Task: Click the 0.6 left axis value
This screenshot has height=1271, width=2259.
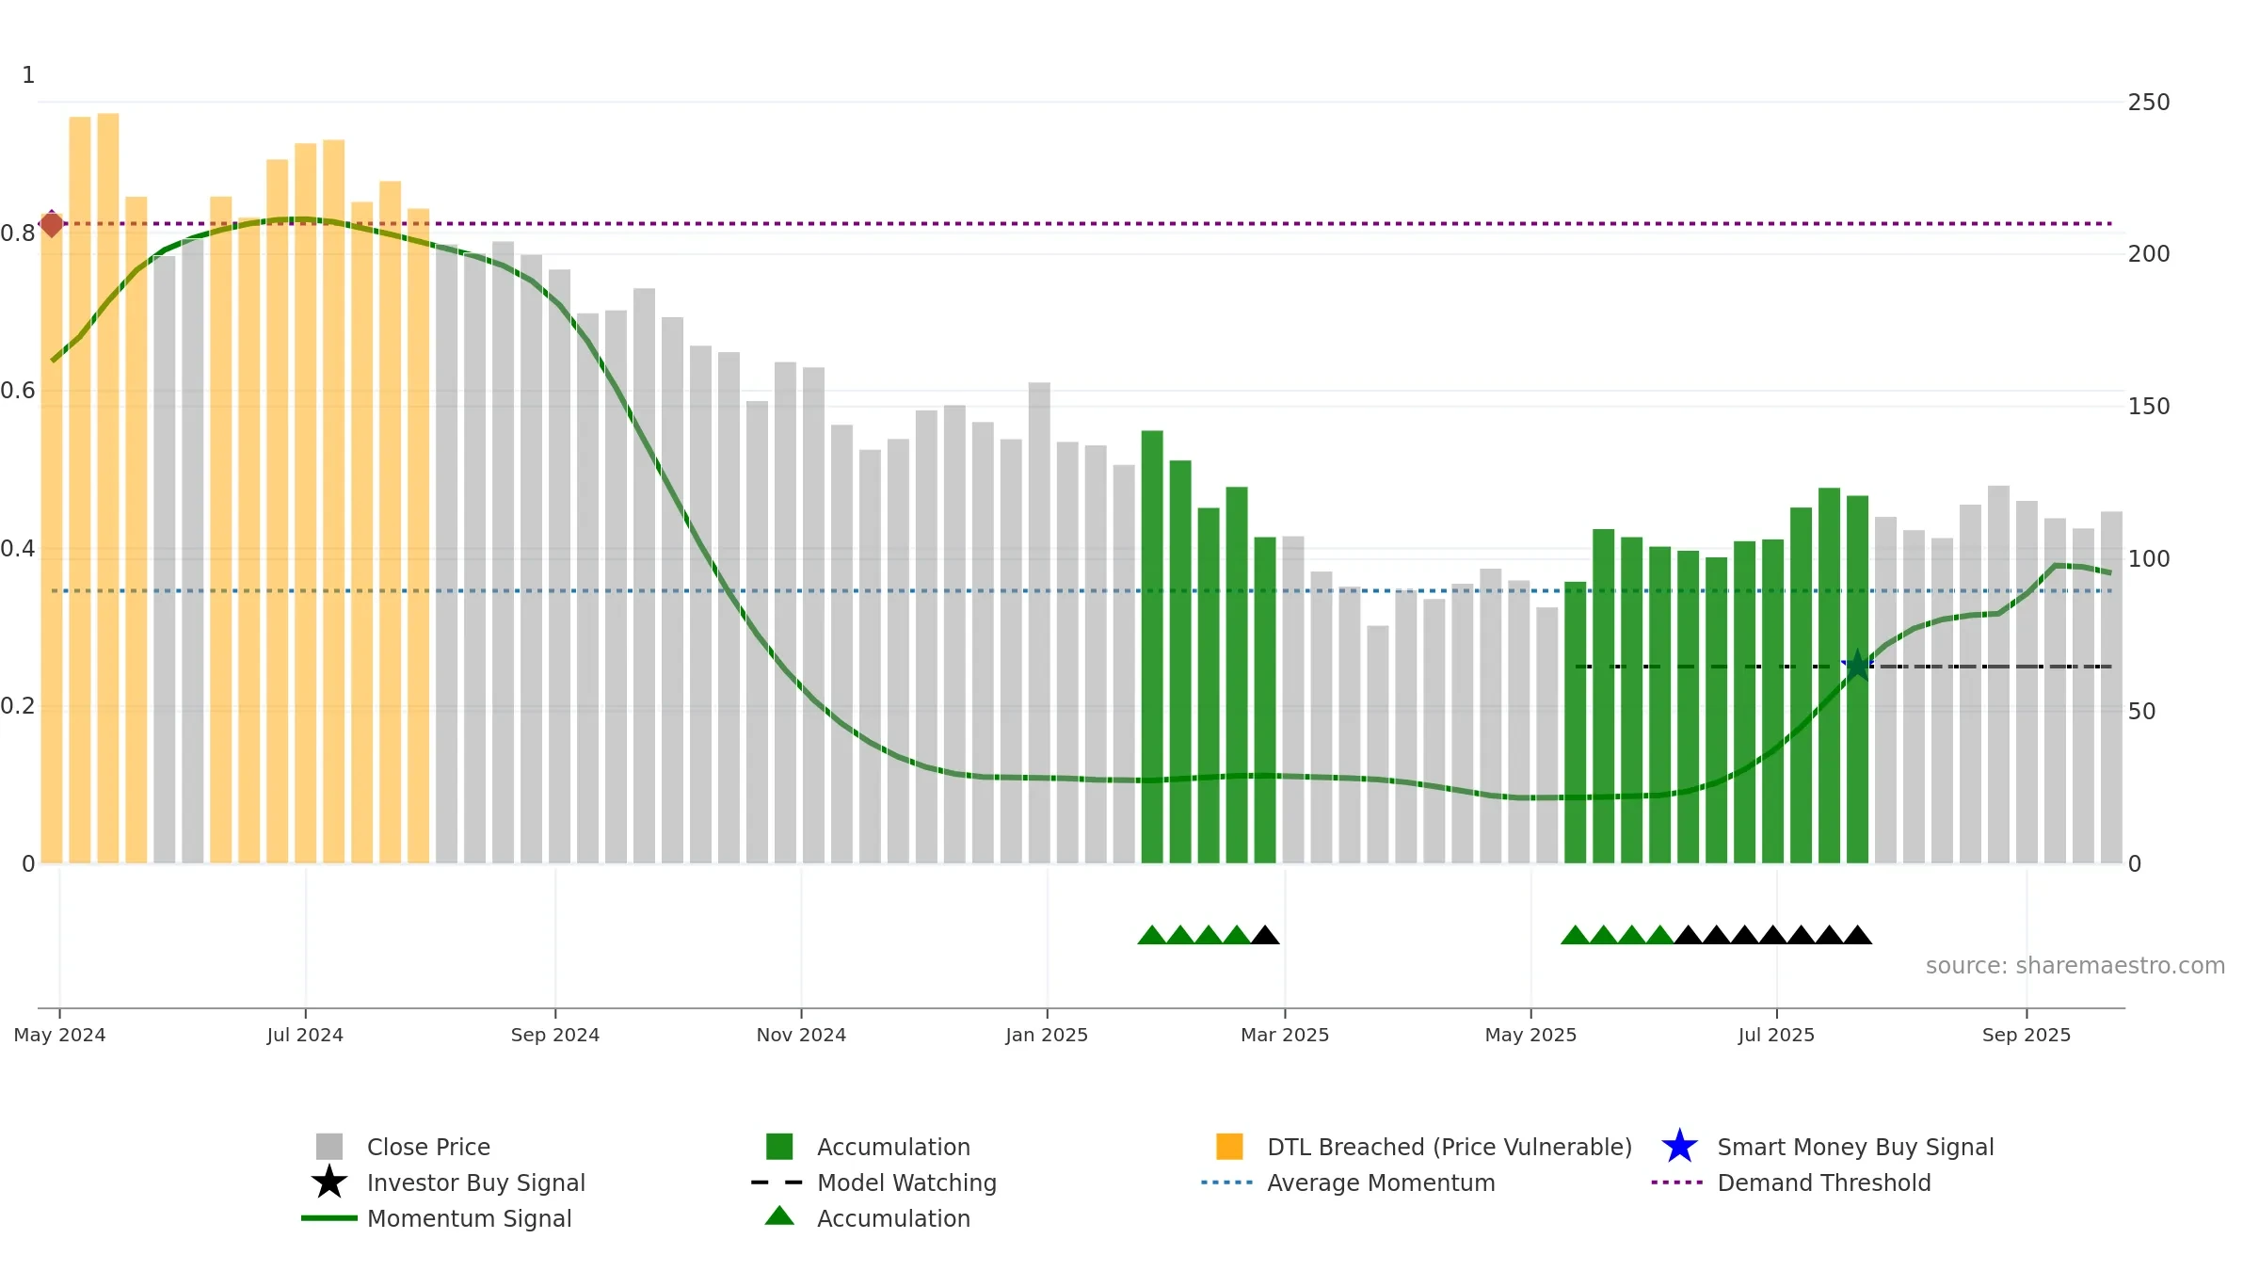Action: tap(18, 390)
